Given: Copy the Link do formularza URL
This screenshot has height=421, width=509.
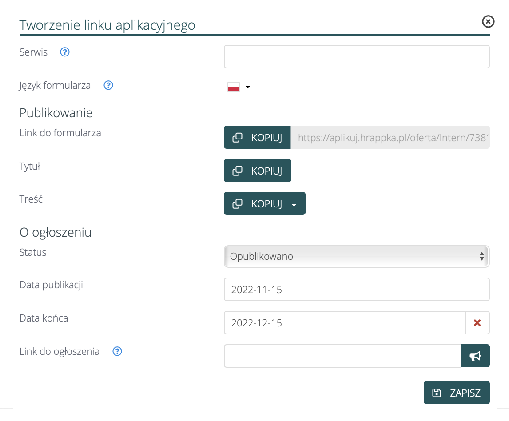Looking at the screenshot, I should click(x=257, y=138).
